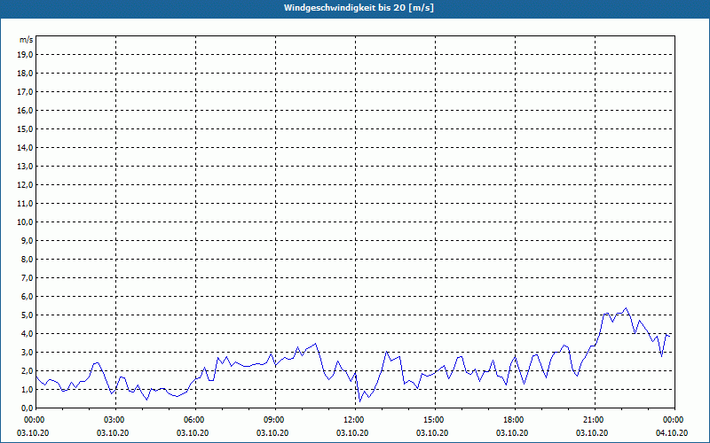Pick the '9,0' y-axis tick label
The width and height of the screenshot is (710, 443).
coord(27,240)
